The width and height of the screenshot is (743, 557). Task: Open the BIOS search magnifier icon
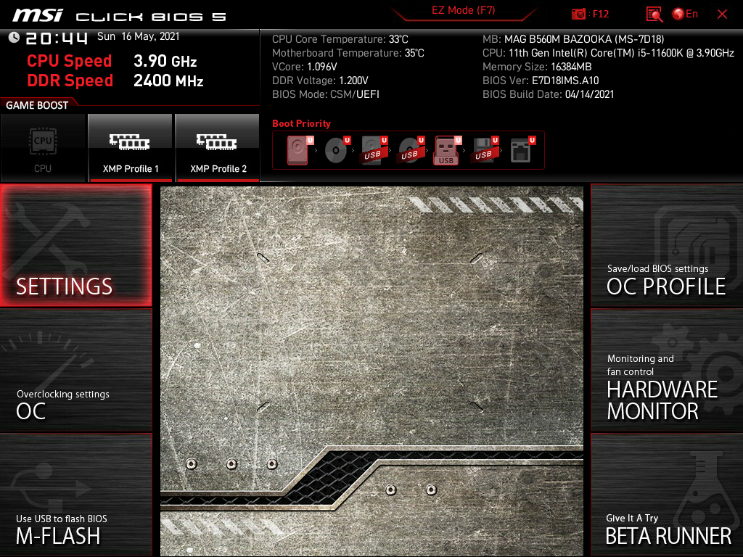tap(654, 15)
